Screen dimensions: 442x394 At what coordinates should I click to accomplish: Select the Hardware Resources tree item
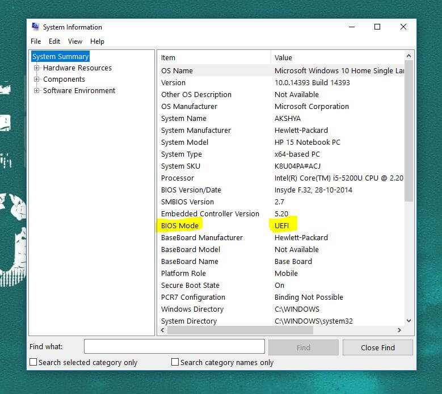click(x=78, y=68)
